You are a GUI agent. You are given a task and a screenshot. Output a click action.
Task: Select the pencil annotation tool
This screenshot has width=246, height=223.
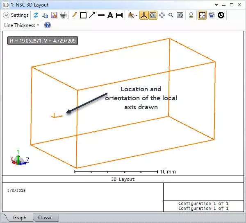74,15
